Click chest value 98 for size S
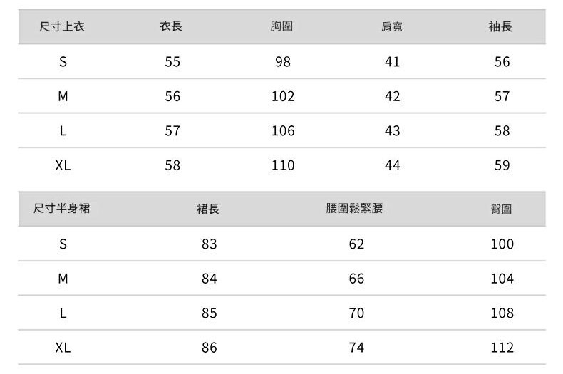 pyautogui.click(x=283, y=62)
